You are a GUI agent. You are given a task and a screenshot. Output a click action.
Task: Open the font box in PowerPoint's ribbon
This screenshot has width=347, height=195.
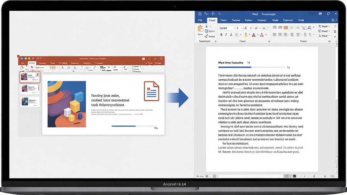(x=42, y=68)
